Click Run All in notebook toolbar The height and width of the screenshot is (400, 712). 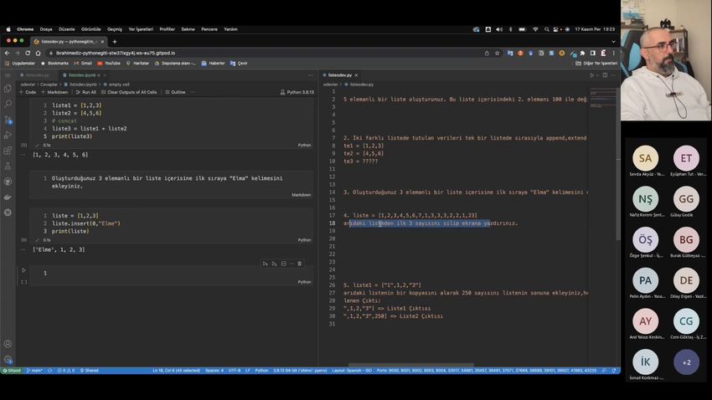point(85,92)
